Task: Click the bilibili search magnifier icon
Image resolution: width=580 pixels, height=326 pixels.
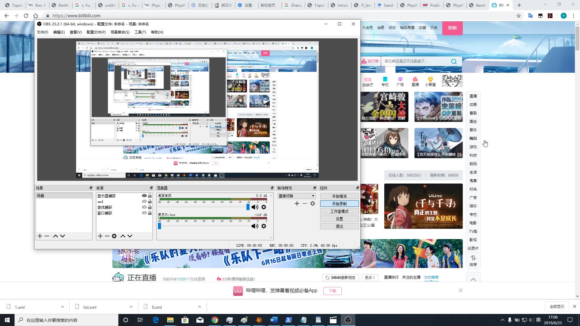Action: point(454,61)
